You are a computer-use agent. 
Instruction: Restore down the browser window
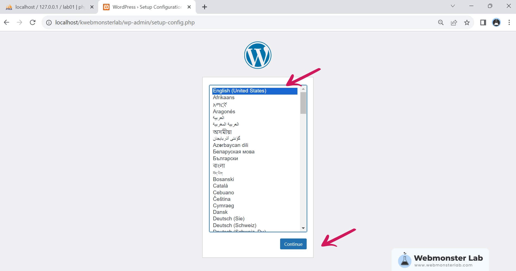pos(490,6)
